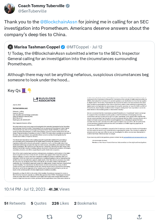Open the @BlockchainAssn mention link

(x=58, y=22)
